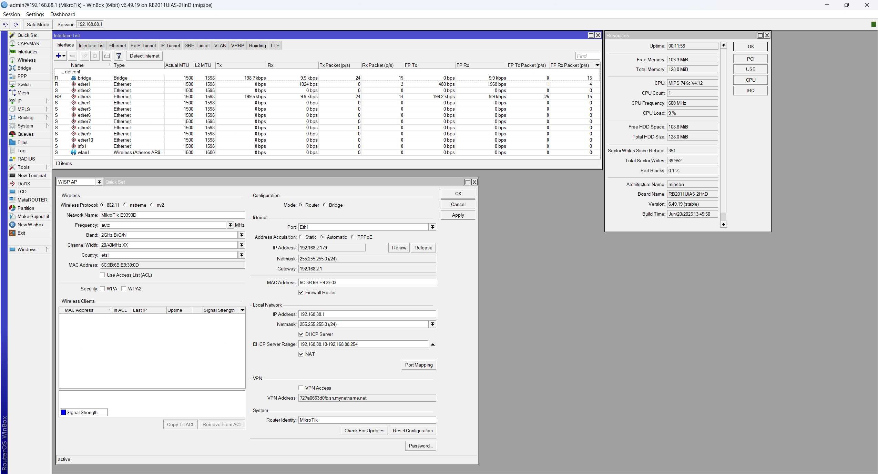Open Settings menu
Viewport: 878px width, 474px height.
coord(35,14)
